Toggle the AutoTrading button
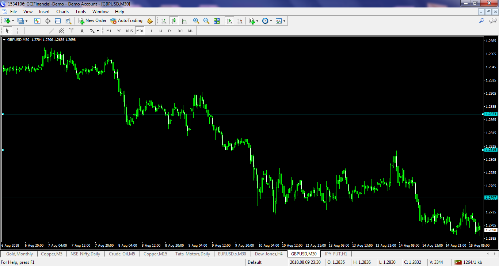499x266 pixels. 126,21
